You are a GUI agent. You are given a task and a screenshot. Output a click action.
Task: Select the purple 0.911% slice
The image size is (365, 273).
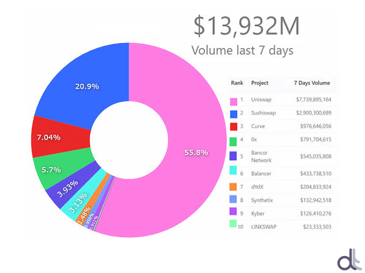pyautogui.click(x=103, y=203)
